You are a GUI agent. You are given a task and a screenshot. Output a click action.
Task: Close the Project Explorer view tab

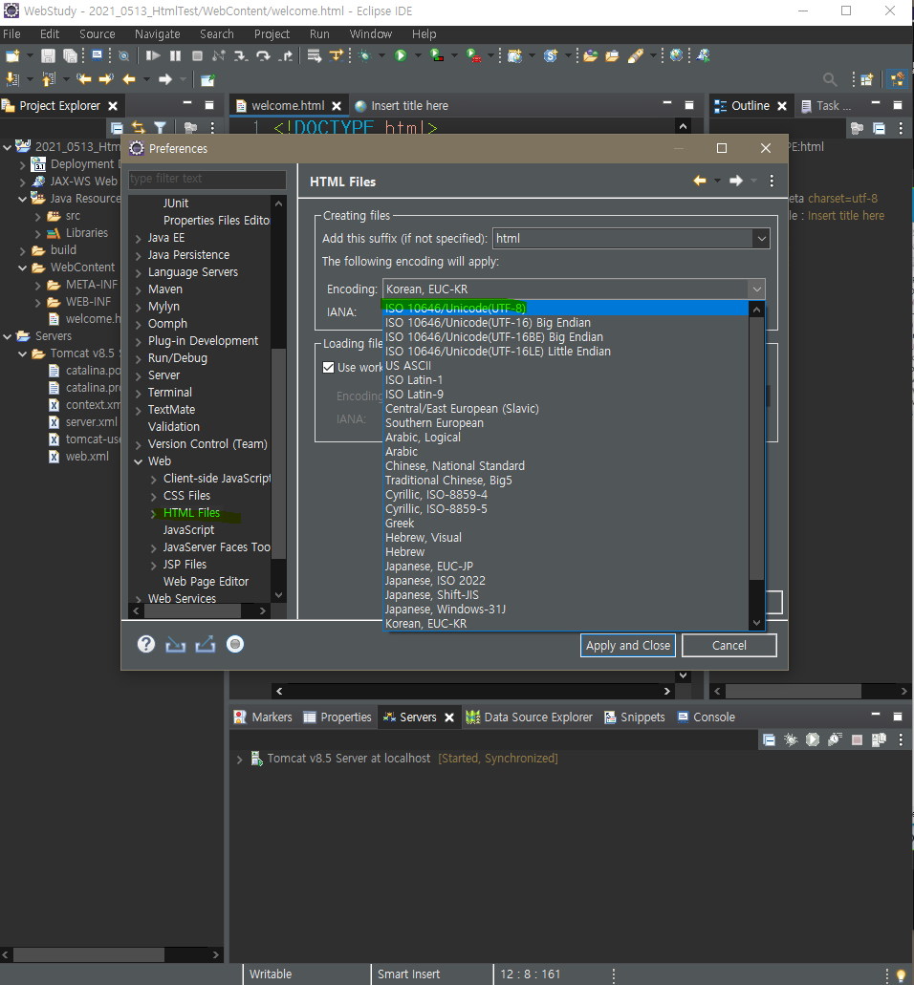113,106
